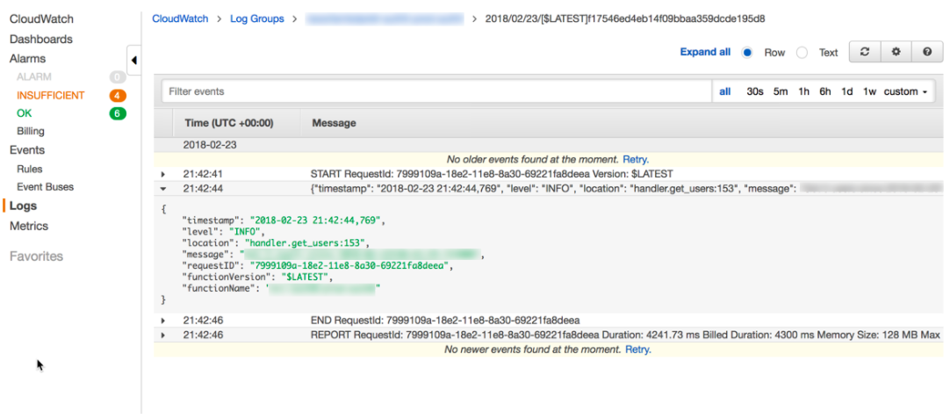The height and width of the screenshot is (419, 950).
Task: Collapse the left navigation sidebar arrow
Action: coord(133,61)
